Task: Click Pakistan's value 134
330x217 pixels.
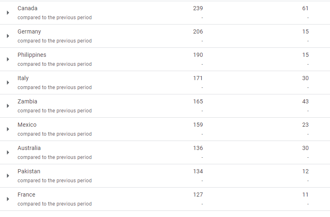Action: pyautogui.click(x=198, y=171)
